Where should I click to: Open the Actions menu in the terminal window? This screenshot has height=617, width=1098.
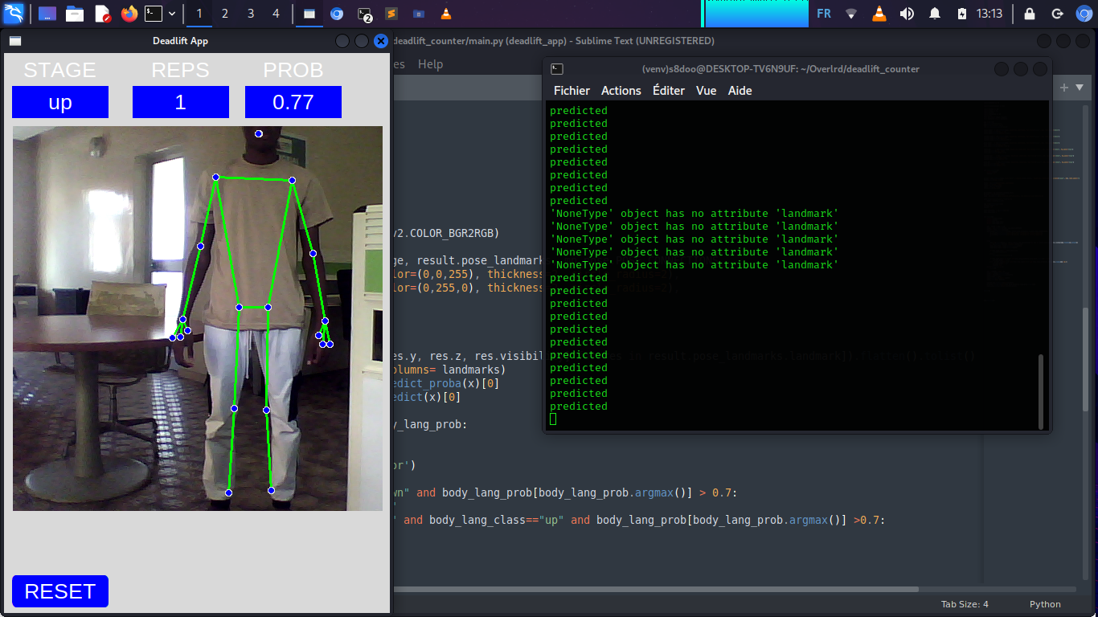621,91
